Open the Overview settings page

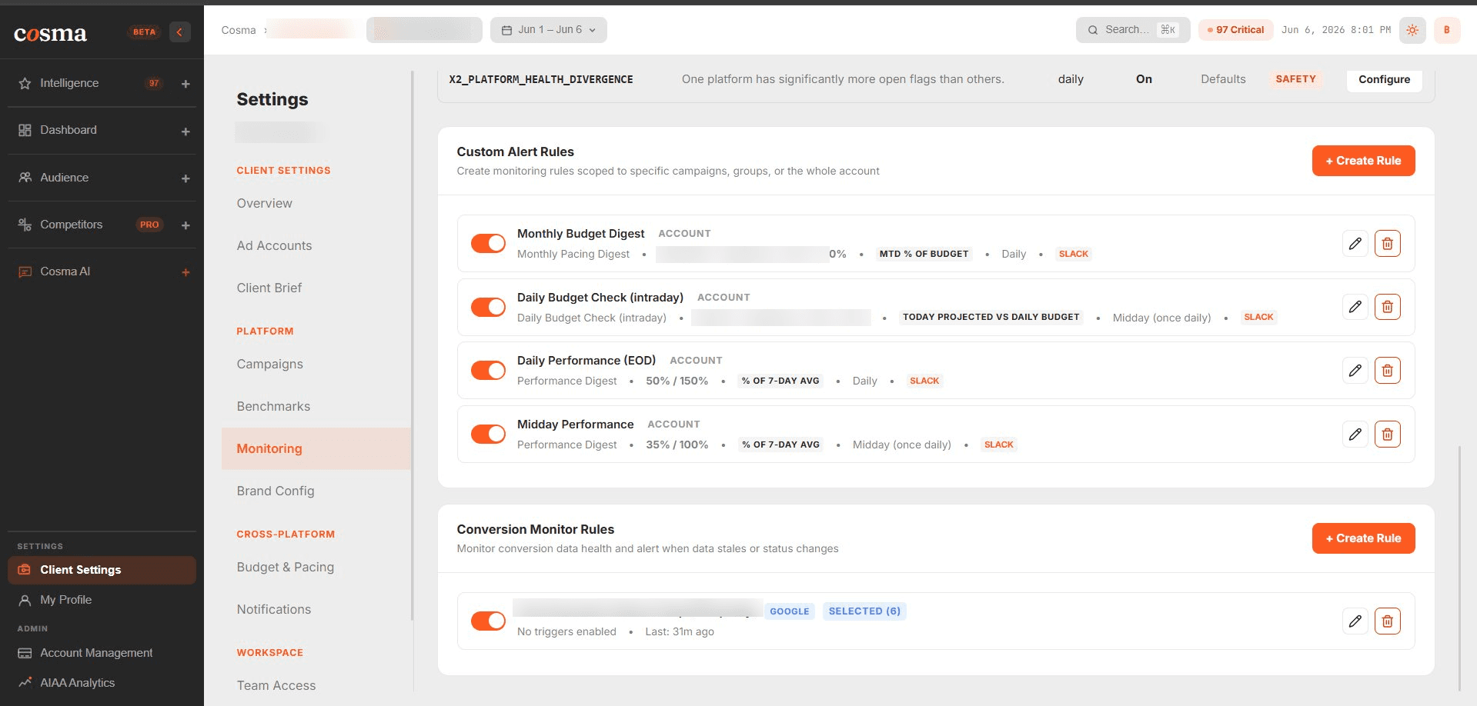coord(265,203)
